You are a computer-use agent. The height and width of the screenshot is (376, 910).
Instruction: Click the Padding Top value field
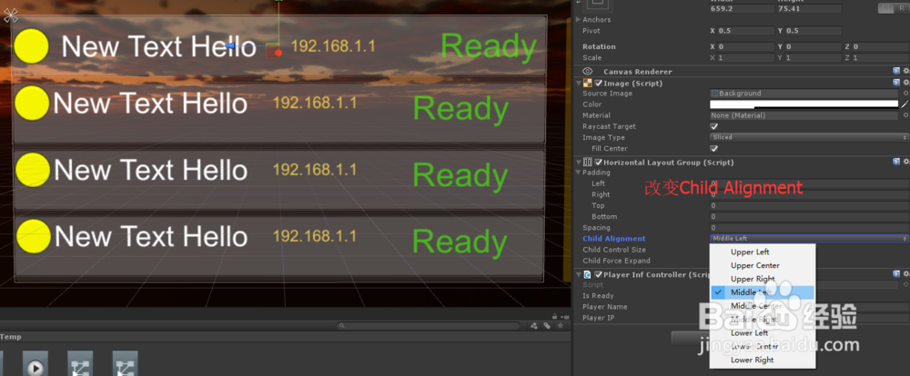pos(809,205)
